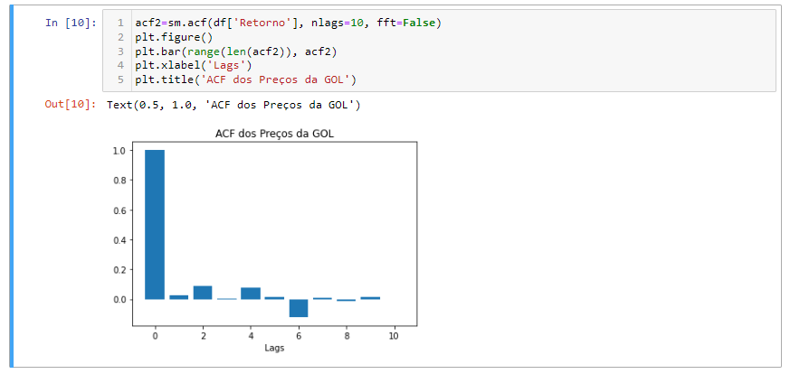790x374 pixels.
Task: Click the 10 x-axis tick label
Action: coord(394,336)
